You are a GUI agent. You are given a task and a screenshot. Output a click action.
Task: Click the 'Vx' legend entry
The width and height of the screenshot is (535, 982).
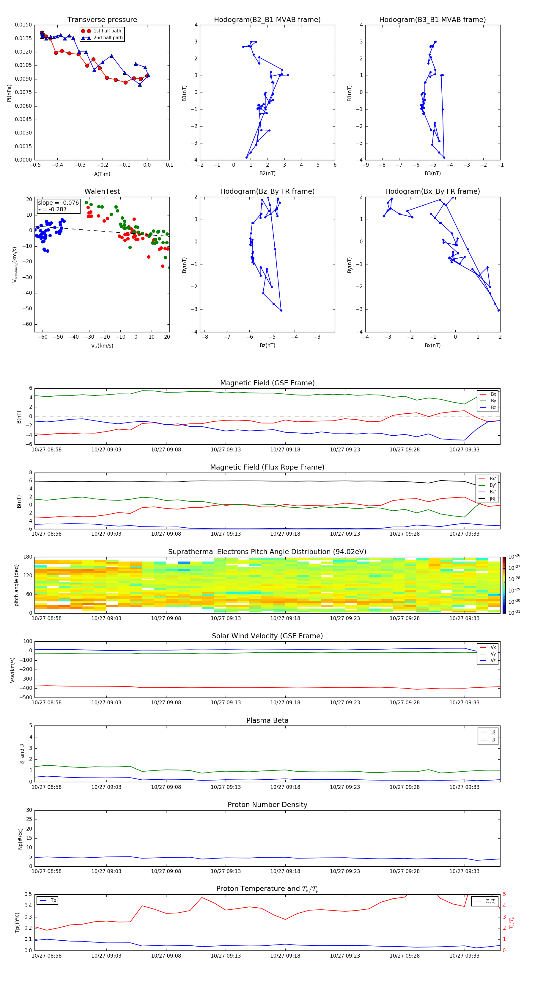(x=488, y=647)
